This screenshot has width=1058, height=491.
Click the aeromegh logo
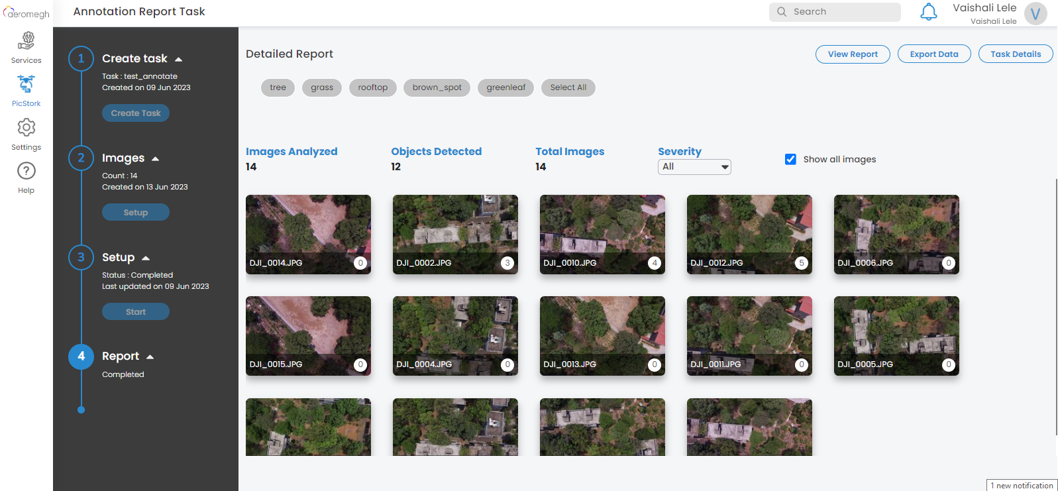[x=26, y=13]
